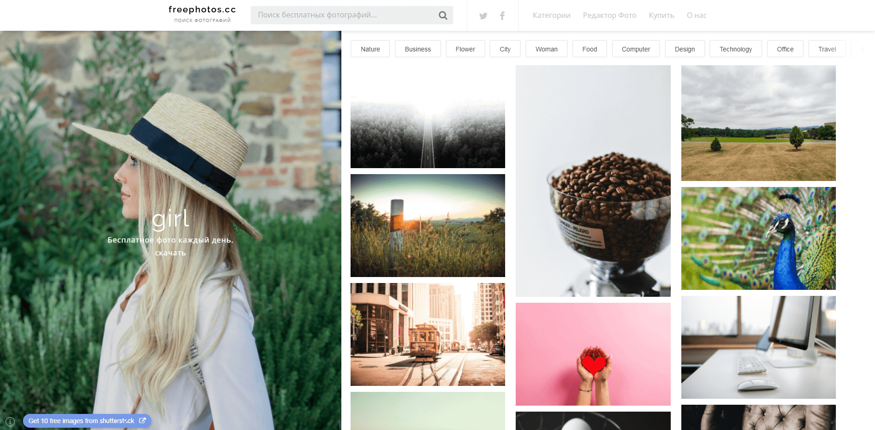Viewport: 875px width, 430px height.
Task: Select the Design category tag
Action: click(x=685, y=49)
